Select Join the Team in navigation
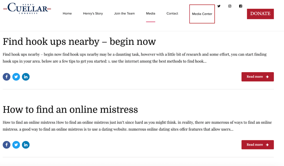This screenshot has height=166, width=284. [124, 14]
